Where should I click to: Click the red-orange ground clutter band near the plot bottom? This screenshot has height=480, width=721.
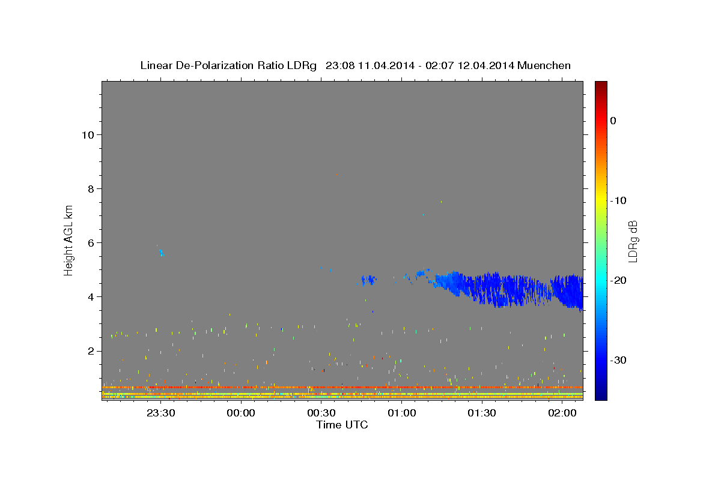coord(342,388)
